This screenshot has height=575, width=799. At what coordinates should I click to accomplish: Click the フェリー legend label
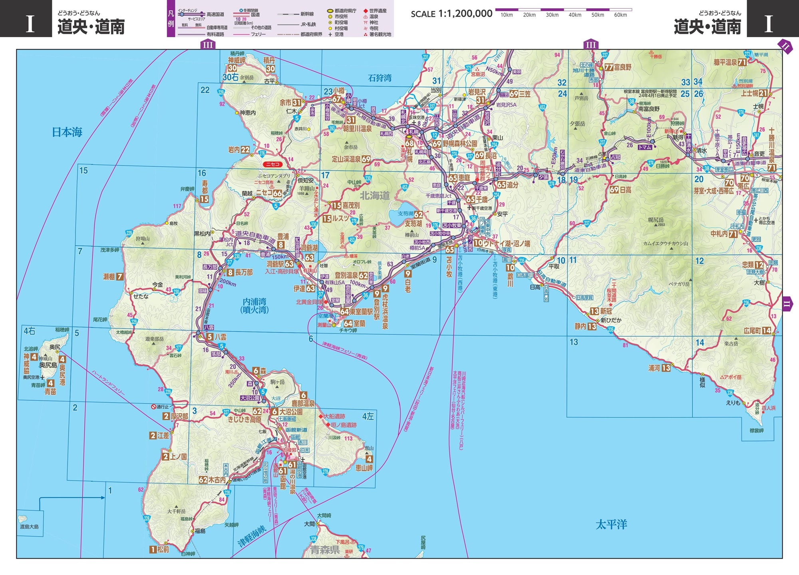click(x=258, y=34)
